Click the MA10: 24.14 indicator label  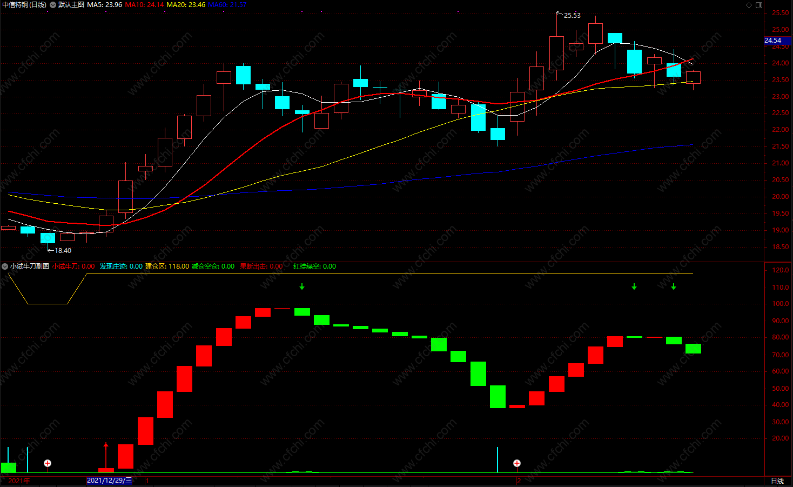pos(144,5)
